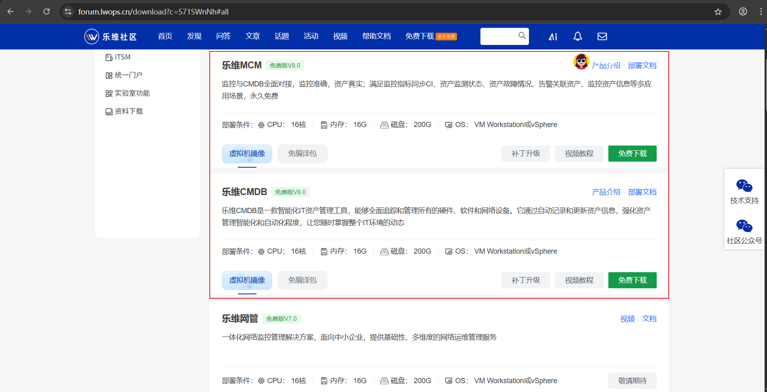Bookmark this page with the star icon
Image resolution: width=767 pixels, height=392 pixels.
[x=718, y=12]
